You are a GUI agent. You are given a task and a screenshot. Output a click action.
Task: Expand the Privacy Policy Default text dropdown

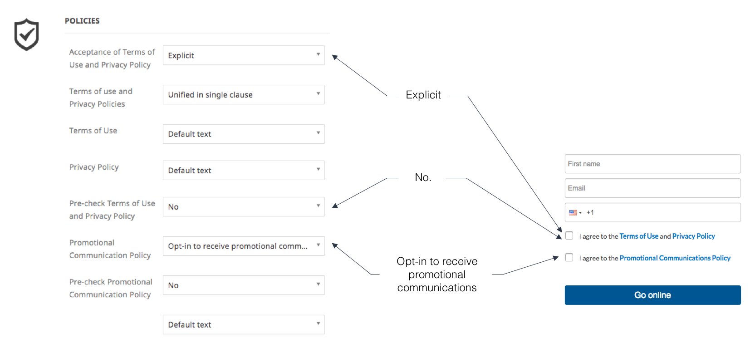(244, 170)
